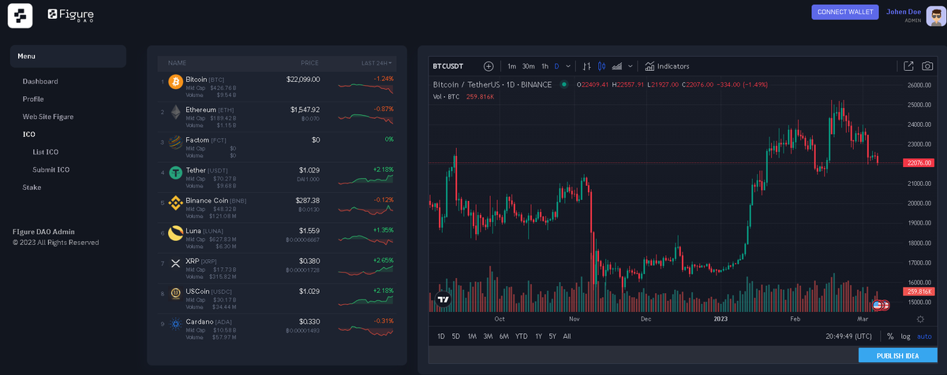947x375 pixels.
Task: Select the area chart style icon
Action: [617, 66]
